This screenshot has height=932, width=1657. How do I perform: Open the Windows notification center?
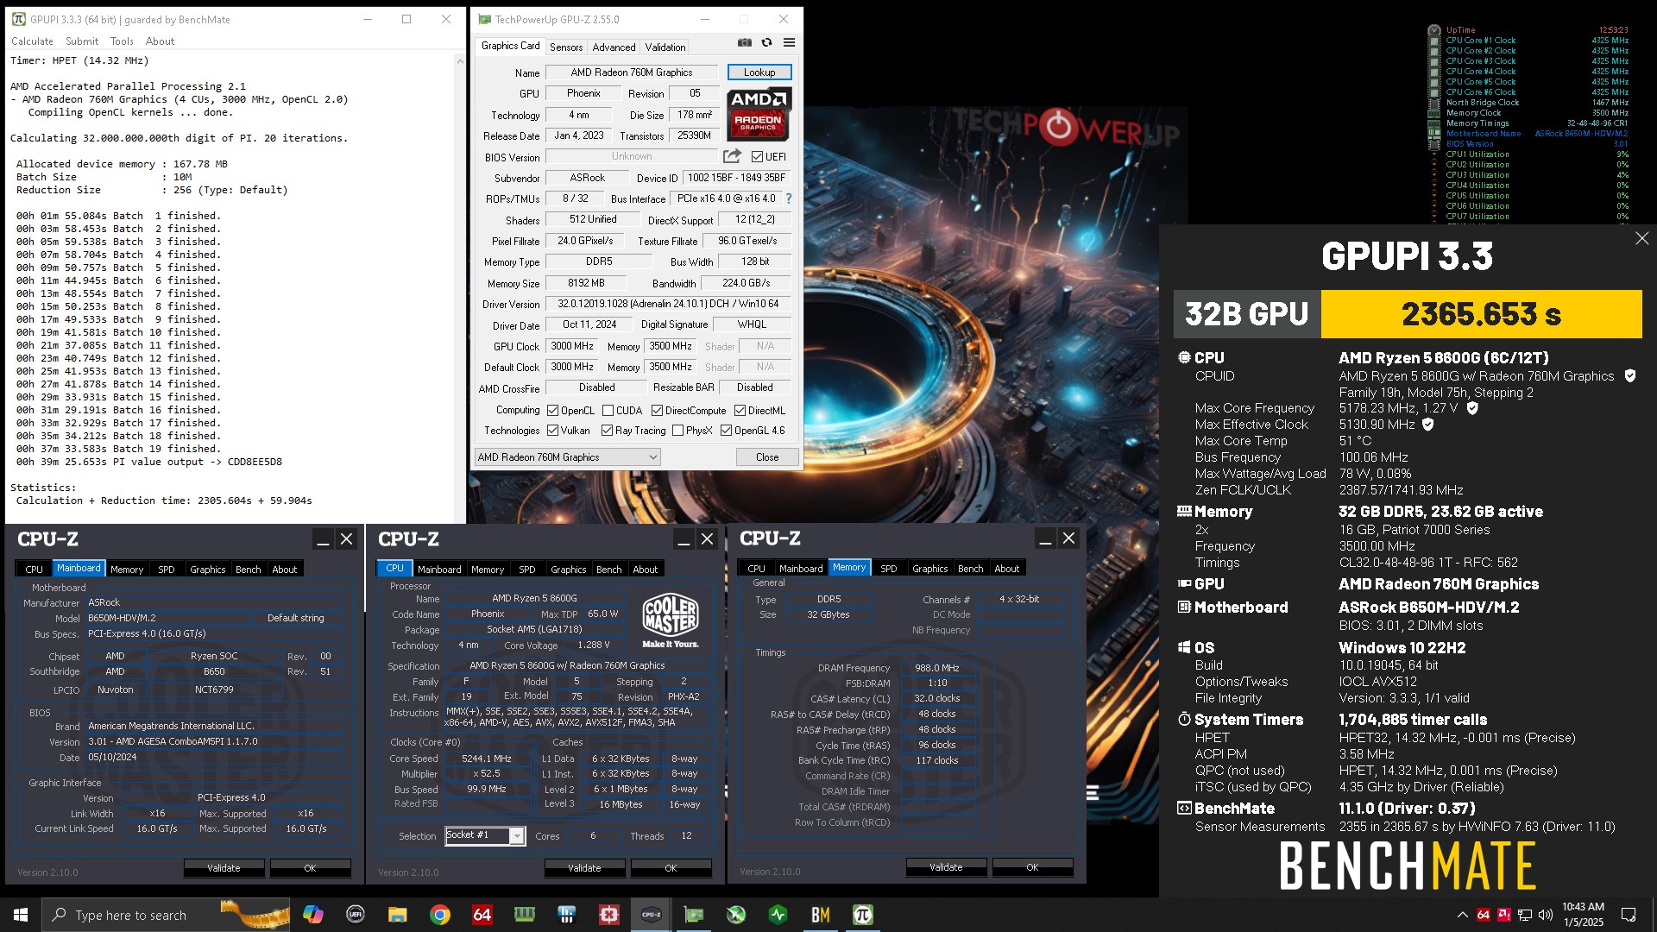coord(1628,915)
